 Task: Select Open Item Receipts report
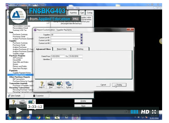(x=20, y=69)
